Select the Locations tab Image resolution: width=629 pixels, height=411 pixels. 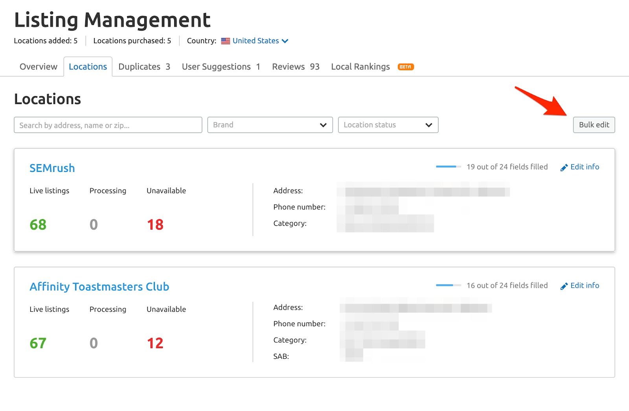[88, 67]
